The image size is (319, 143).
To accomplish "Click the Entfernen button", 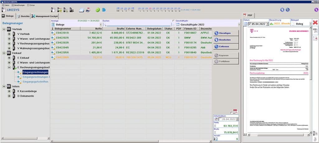I will click(x=225, y=46).
